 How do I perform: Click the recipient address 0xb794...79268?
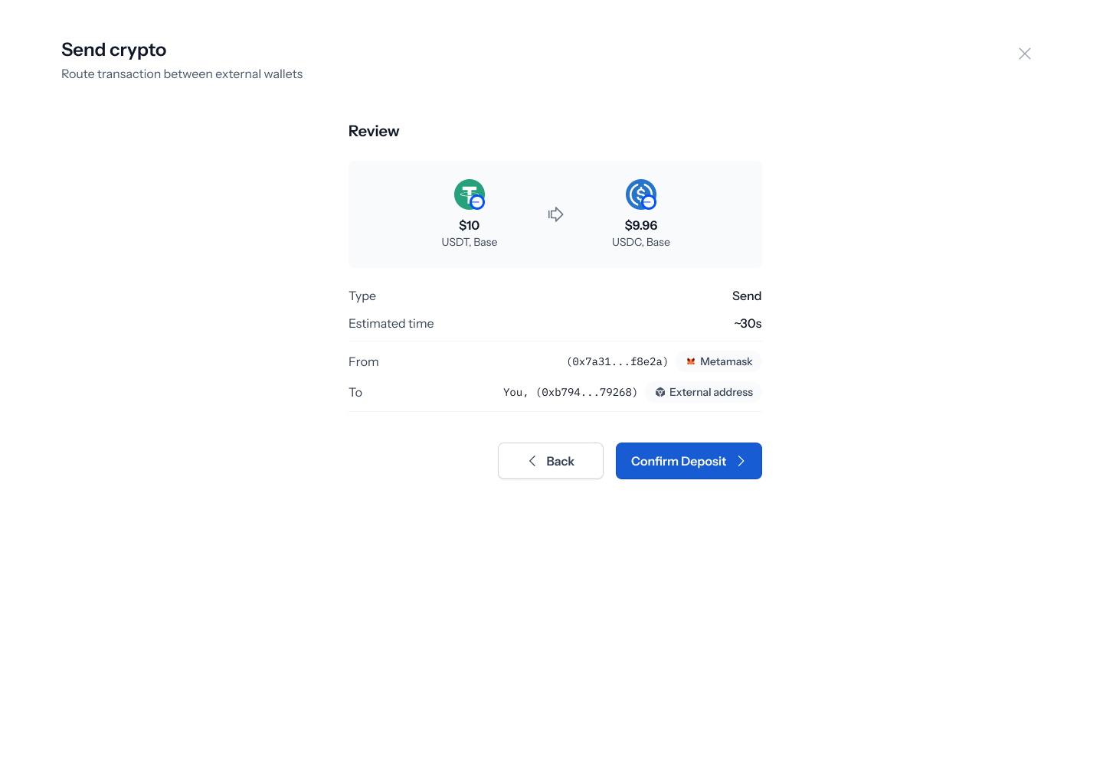[587, 392]
